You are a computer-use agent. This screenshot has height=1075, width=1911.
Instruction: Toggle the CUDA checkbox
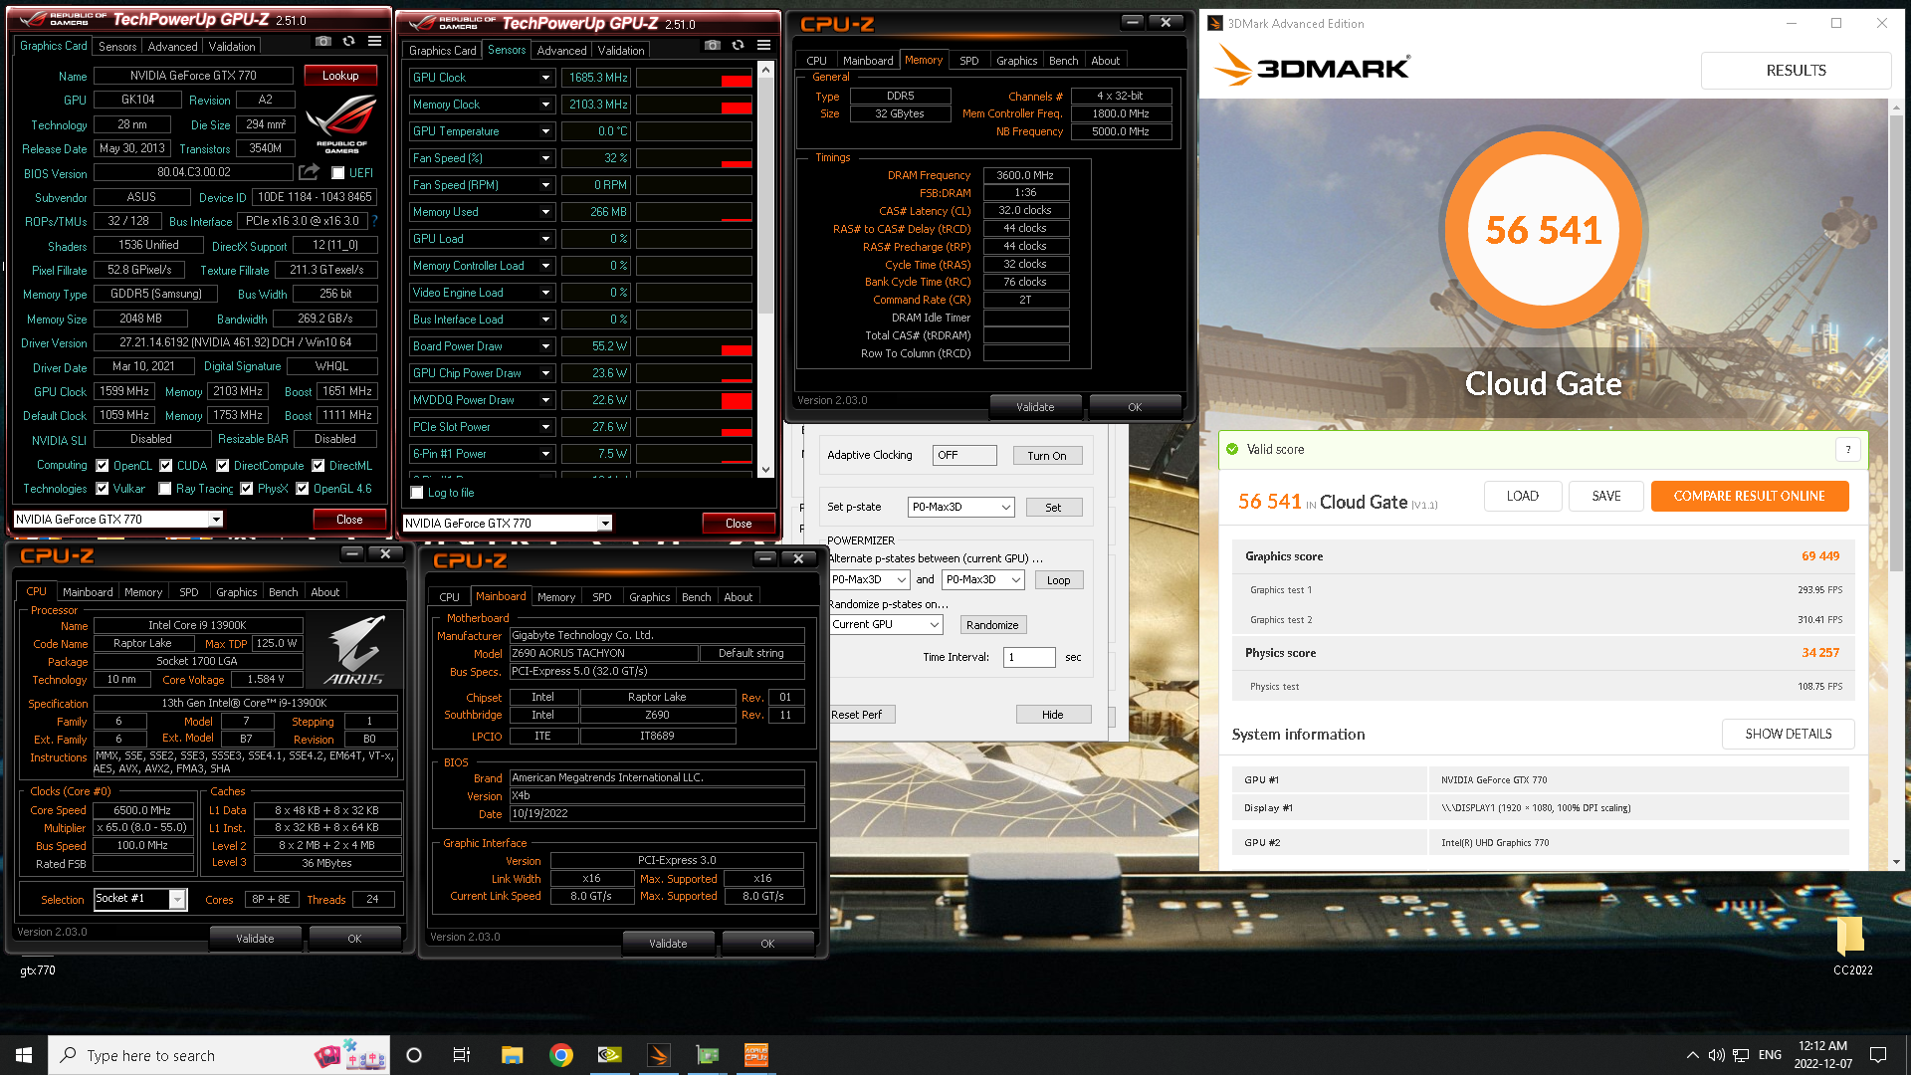coord(166,466)
